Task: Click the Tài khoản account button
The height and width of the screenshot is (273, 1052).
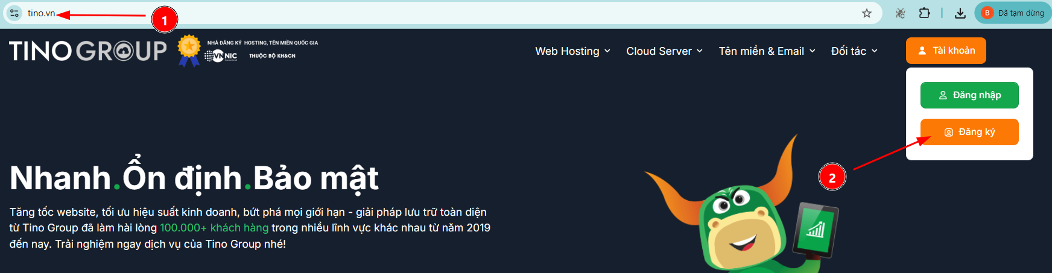Action: pos(946,51)
